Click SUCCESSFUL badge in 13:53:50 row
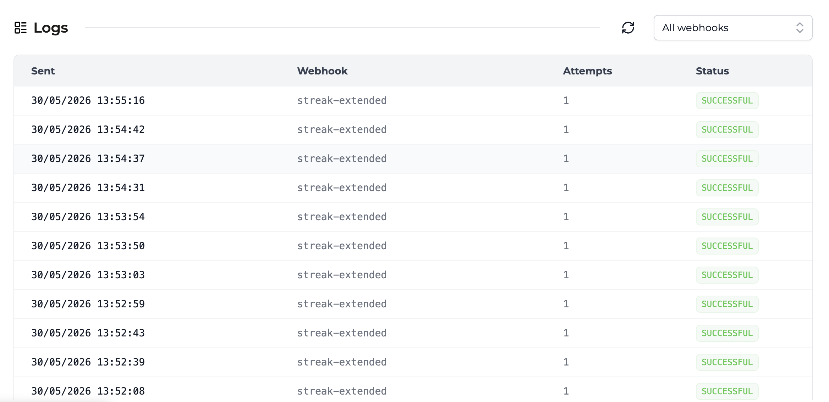The width and height of the screenshot is (829, 402). (727, 246)
